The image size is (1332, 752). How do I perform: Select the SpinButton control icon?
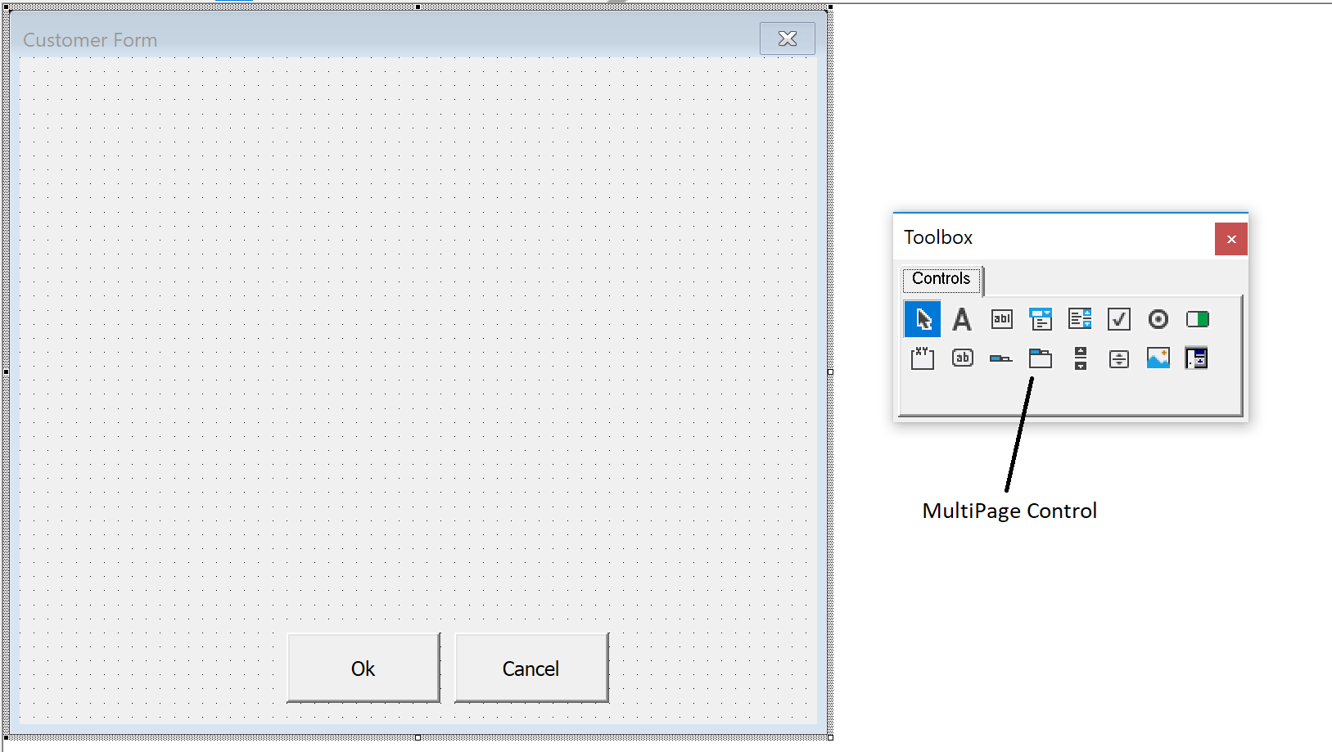(x=1118, y=358)
